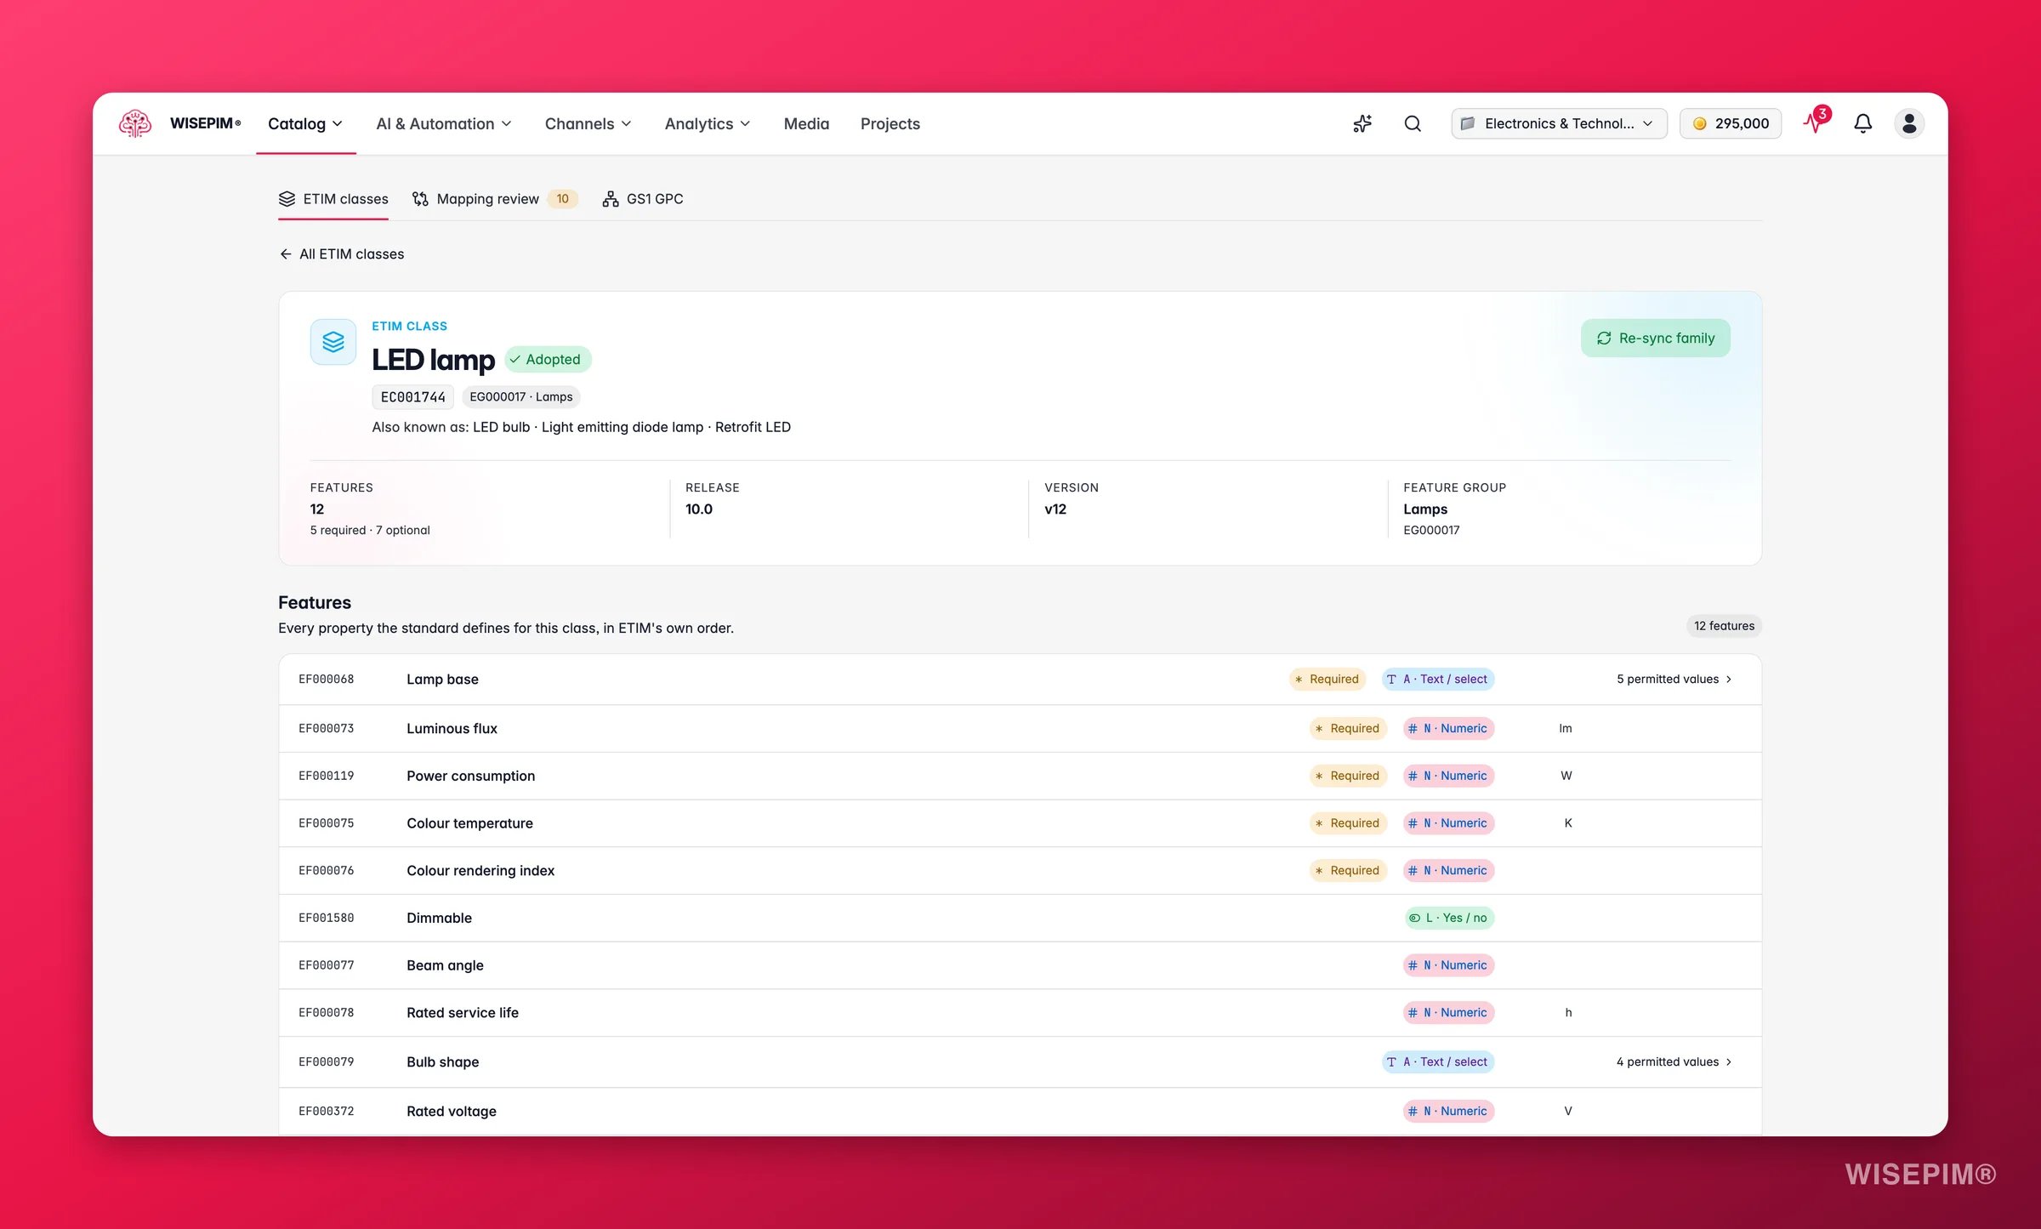Open the search magnifier icon

point(1413,123)
